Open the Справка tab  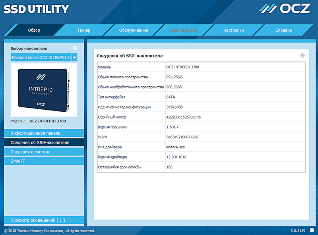point(283,30)
